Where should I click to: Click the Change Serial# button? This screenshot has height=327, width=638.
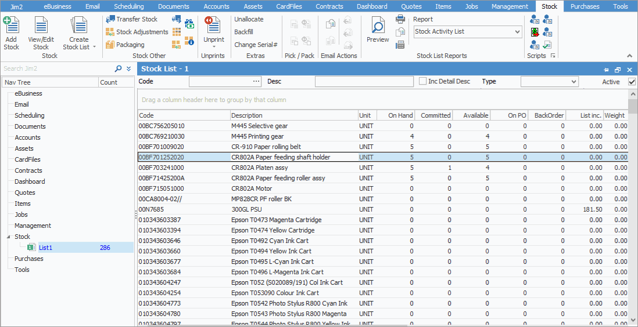pyautogui.click(x=256, y=45)
